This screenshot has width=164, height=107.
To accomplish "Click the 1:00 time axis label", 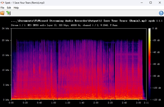I will (54, 103).
